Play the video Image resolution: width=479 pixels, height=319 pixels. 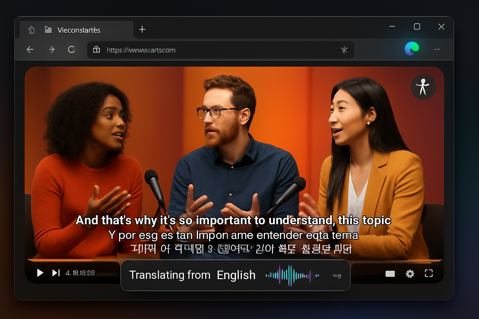click(x=40, y=273)
